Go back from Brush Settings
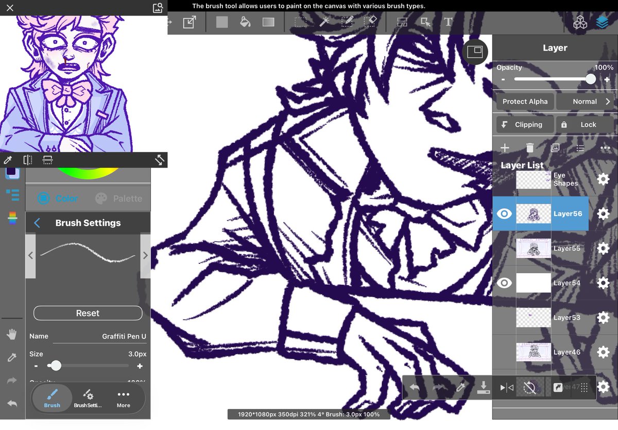The image size is (618, 430). pyautogui.click(x=37, y=223)
